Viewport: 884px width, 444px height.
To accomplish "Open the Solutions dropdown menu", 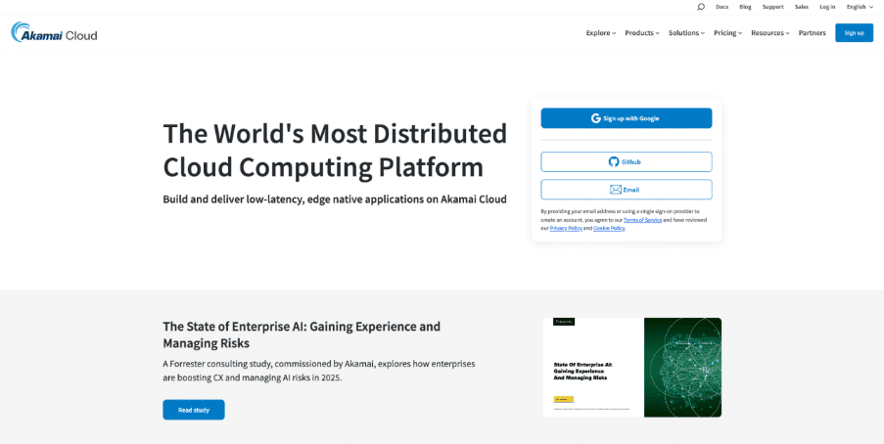I will click(x=686, y=33).
